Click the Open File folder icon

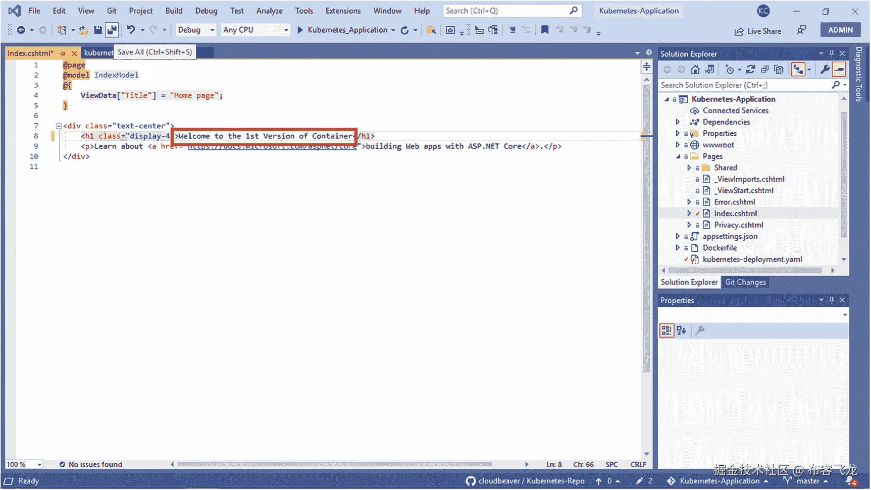pyautogui.click(x=84, y=30)
